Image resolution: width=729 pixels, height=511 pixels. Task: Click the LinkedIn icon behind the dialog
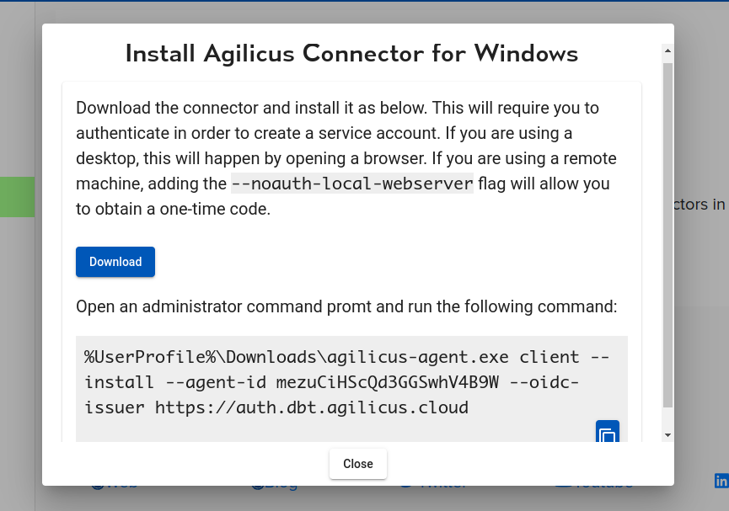pyautogui.click(x=721, y=480)
